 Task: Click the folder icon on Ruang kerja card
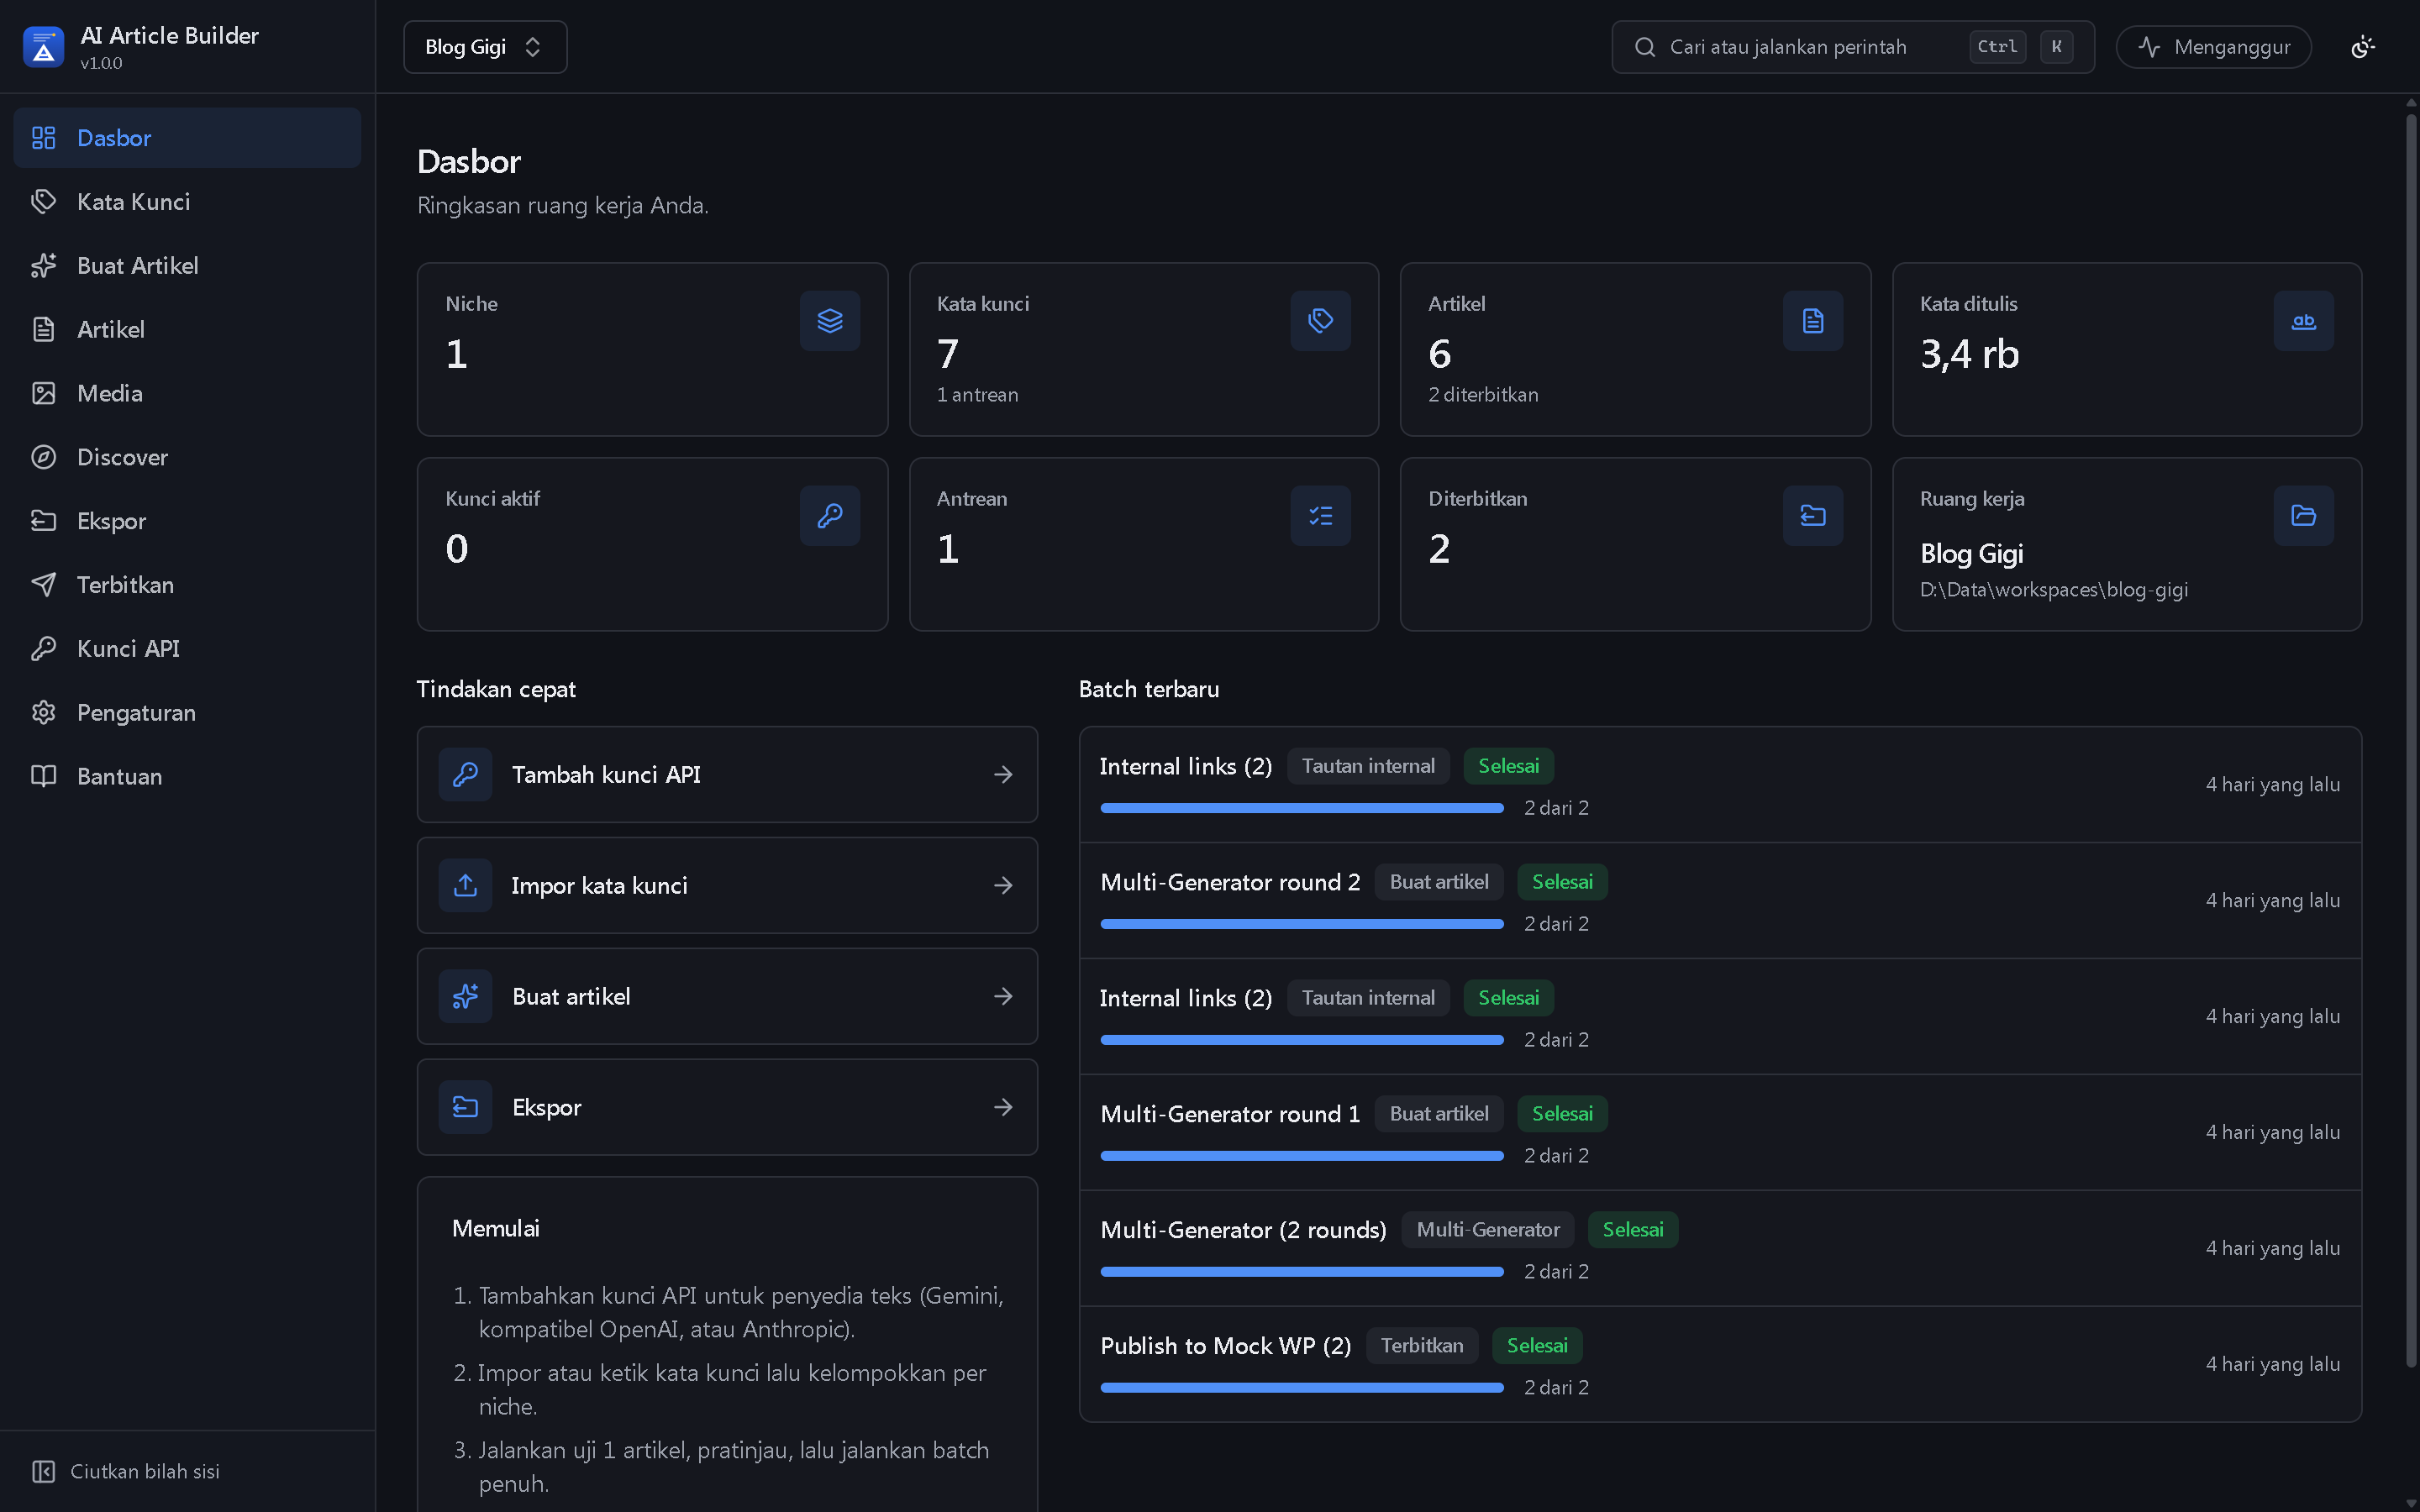tap(2303, 516)
